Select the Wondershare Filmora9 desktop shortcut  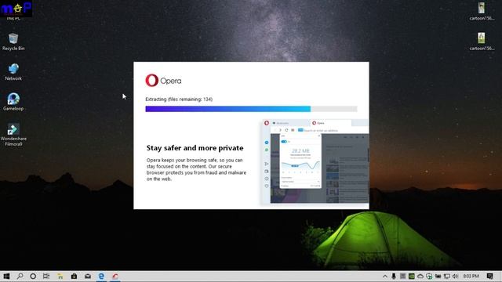[x=13, y=135]
